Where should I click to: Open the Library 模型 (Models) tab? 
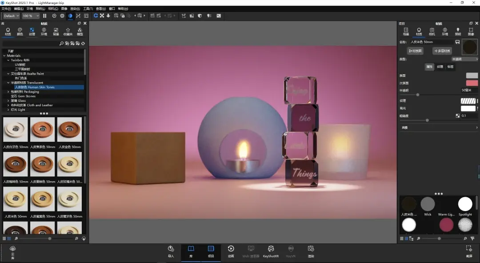(80, 31)
